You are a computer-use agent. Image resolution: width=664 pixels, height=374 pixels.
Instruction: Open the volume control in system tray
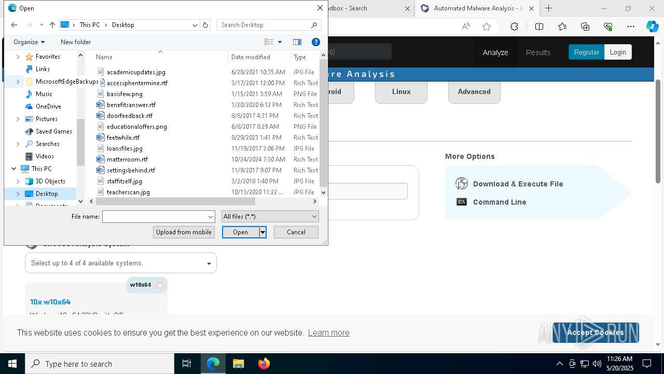[x=597, y=364]
